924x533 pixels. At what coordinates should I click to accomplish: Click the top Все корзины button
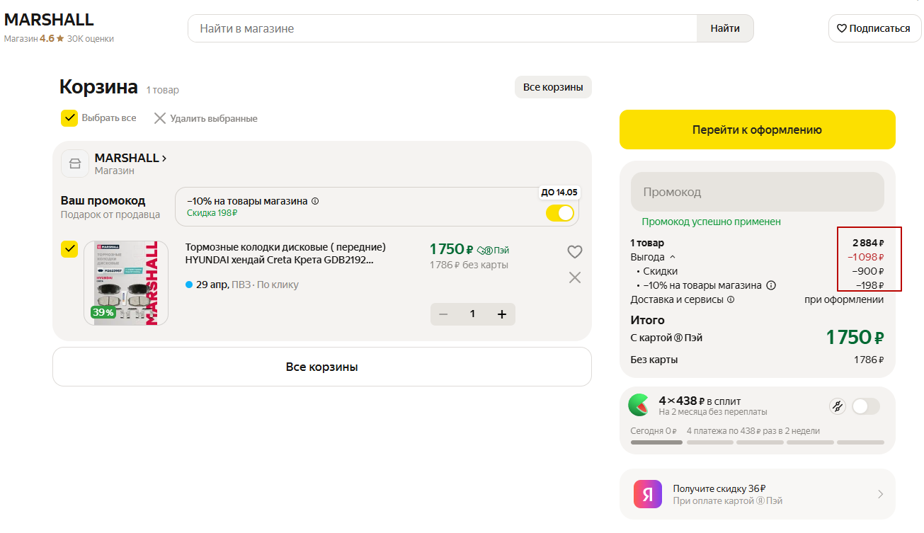tap(553, 87)
